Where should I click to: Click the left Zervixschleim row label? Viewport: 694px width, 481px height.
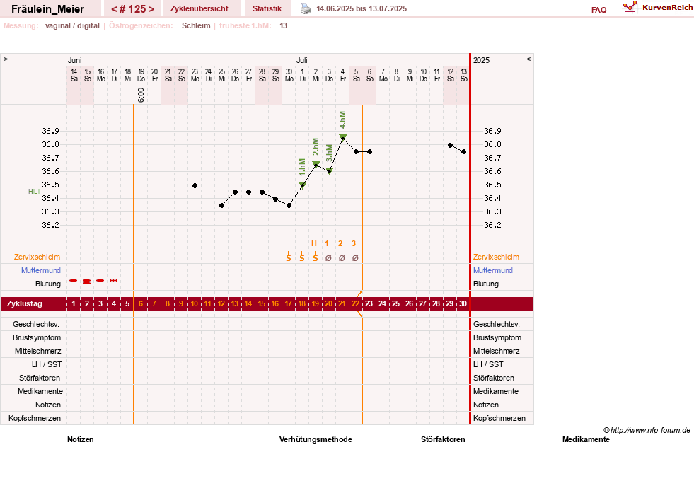coord(37,257)
